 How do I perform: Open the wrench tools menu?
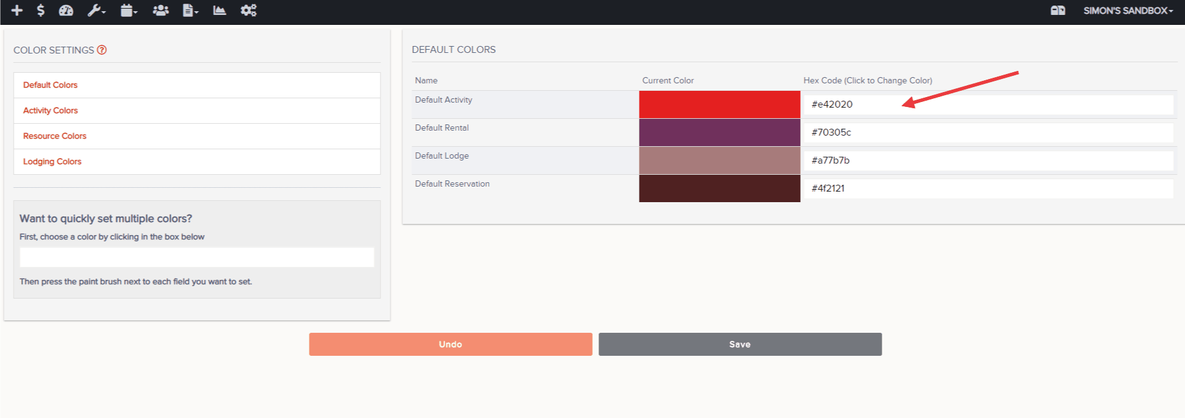tap(97, 10)
